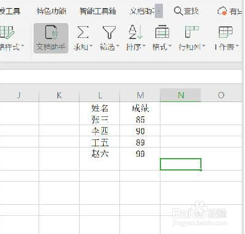This screenshot has width=245, height=234.
Task: Expand the 格式 dropdown arrow
Action: coord(170,46)
